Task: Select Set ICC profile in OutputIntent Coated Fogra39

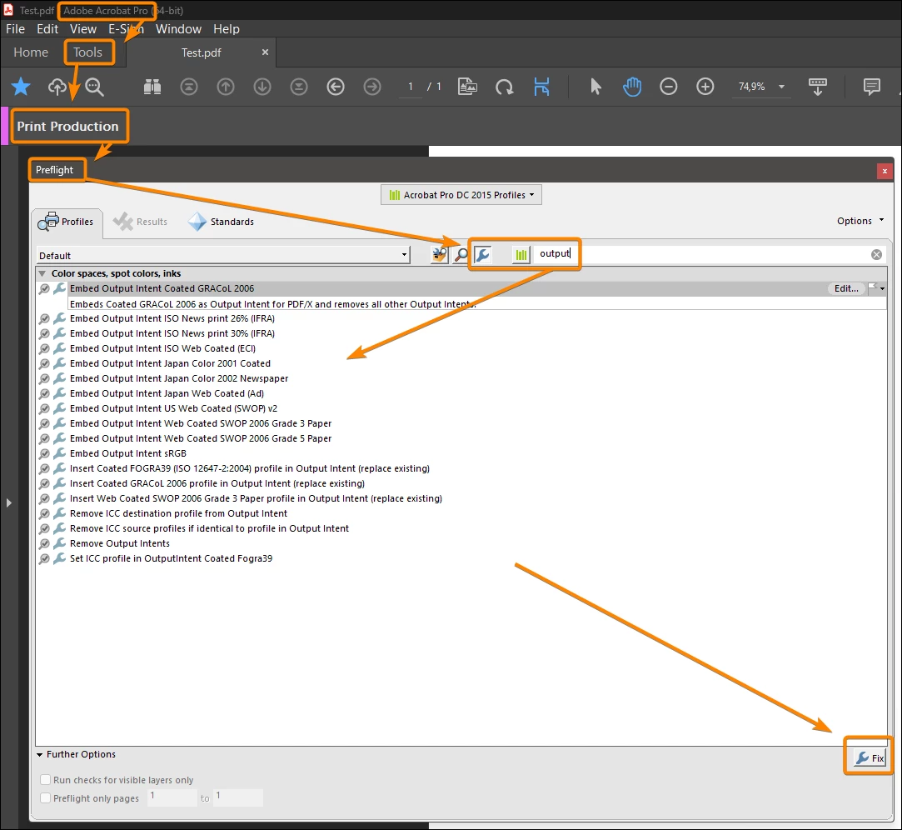Action: point(171,558)
